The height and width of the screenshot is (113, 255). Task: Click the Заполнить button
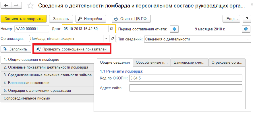coord(16,49)
